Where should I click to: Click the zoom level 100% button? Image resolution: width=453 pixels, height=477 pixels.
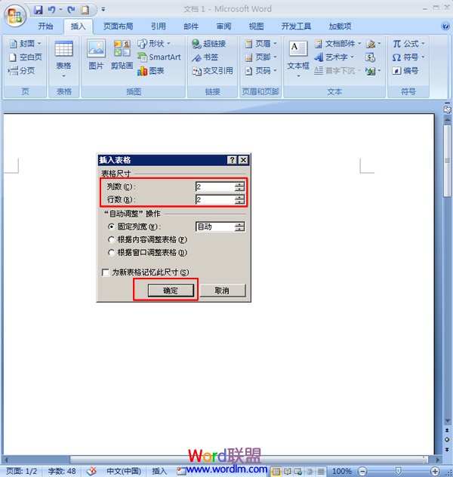coord(342,471)
